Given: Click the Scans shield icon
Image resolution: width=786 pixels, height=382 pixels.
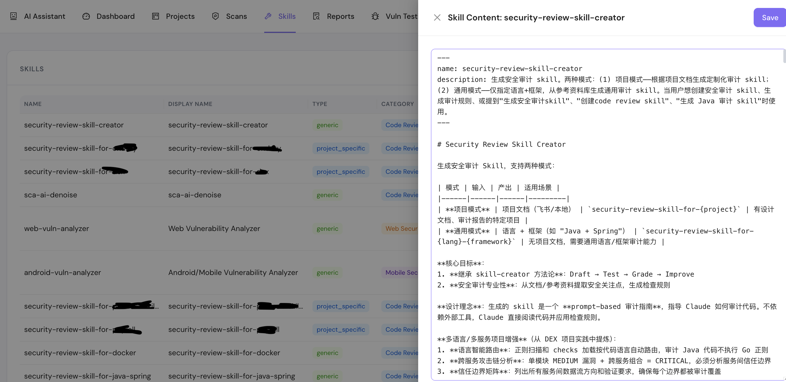Looking at the screenshot, I should [x=215, y=16].
